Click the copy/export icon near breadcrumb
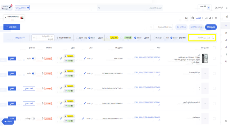 pos(186,18)
